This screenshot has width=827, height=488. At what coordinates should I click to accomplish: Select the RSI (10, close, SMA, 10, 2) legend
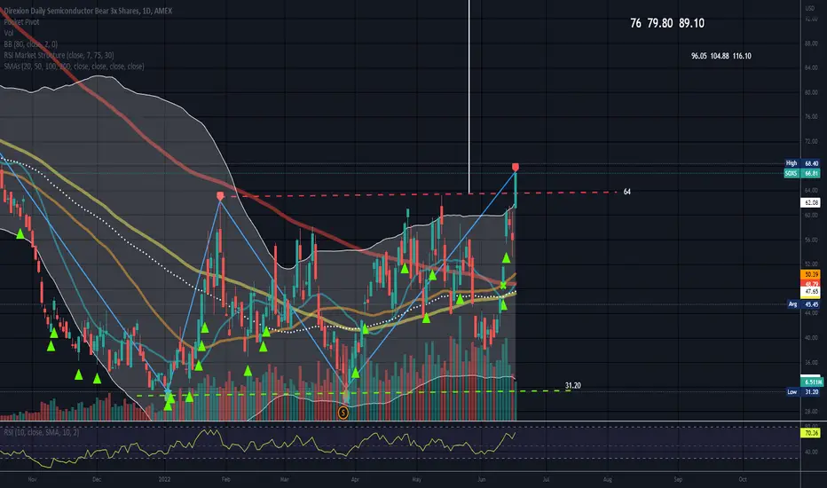click(x=42, y=433)
